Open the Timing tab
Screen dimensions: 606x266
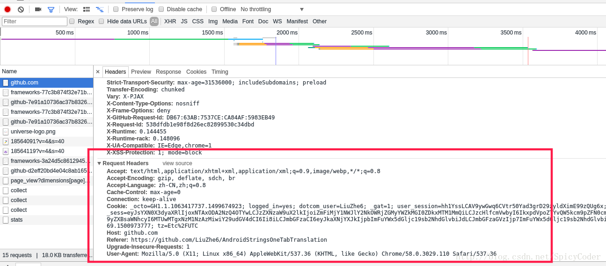[x=220, y=72]
